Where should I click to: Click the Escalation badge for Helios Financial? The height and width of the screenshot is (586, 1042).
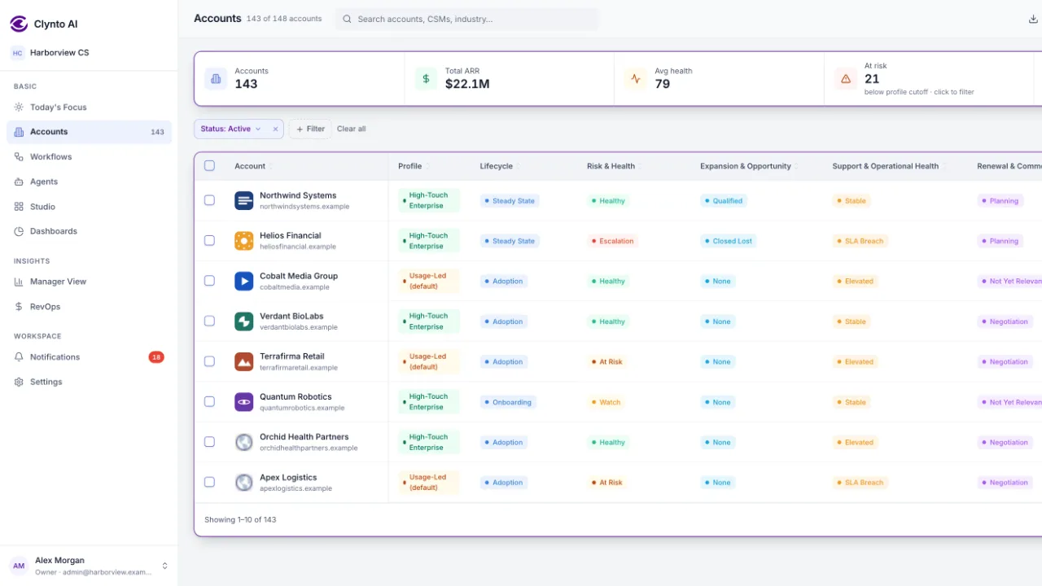(x=613, y=241)
